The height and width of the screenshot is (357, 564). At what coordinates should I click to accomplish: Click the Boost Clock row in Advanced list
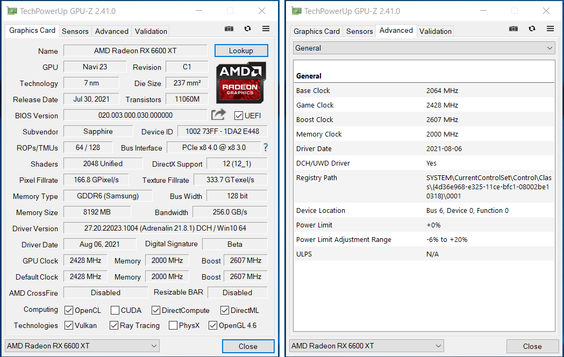click(x=424, y=120)
